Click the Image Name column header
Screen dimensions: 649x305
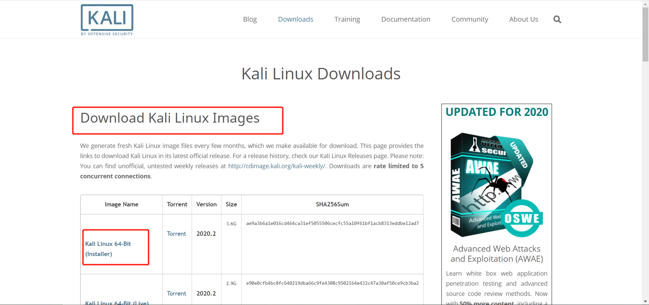click(121, 204)
